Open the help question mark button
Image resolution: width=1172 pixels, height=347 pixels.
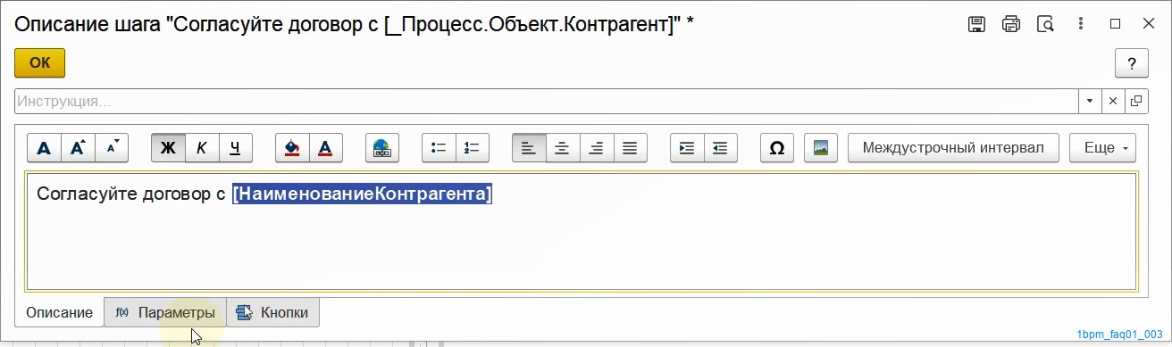[1132, 63]
